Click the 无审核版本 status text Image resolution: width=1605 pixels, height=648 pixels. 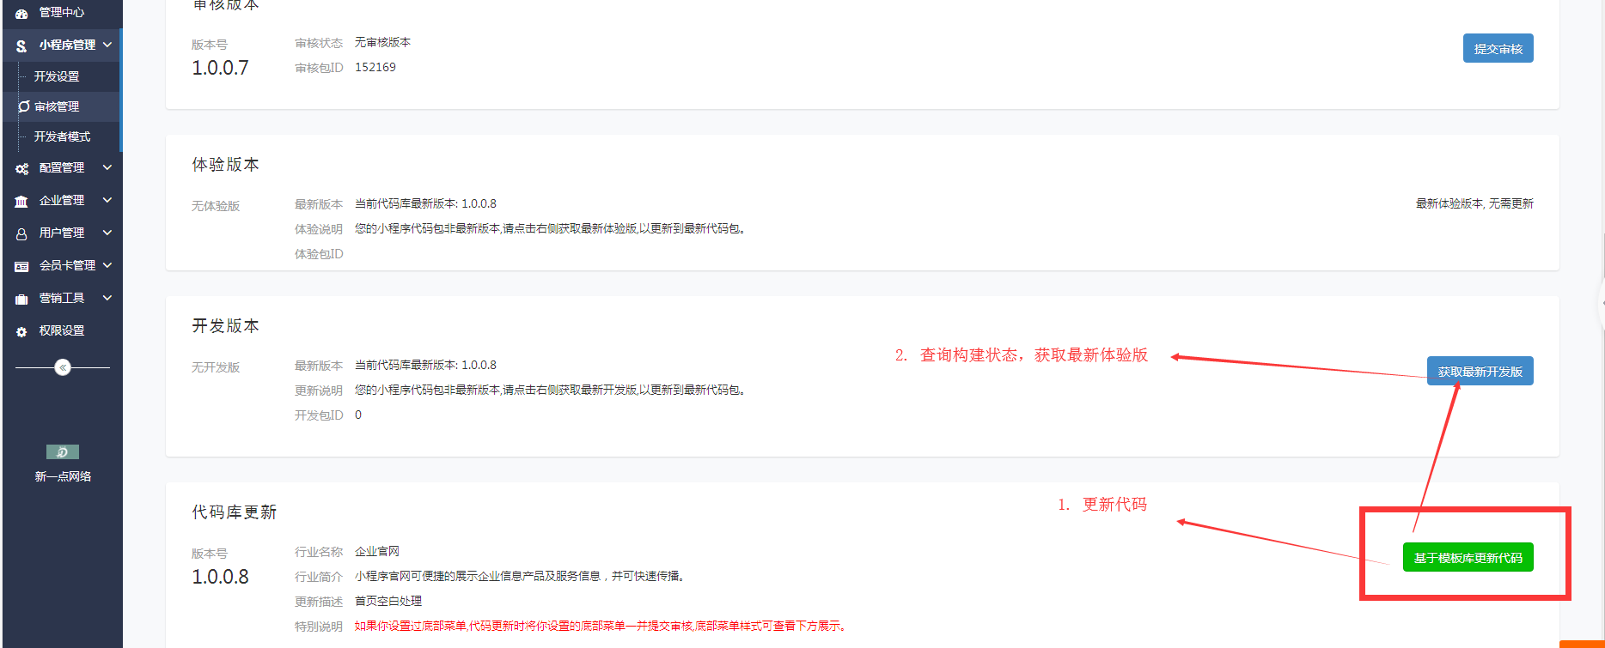point(382,42)
